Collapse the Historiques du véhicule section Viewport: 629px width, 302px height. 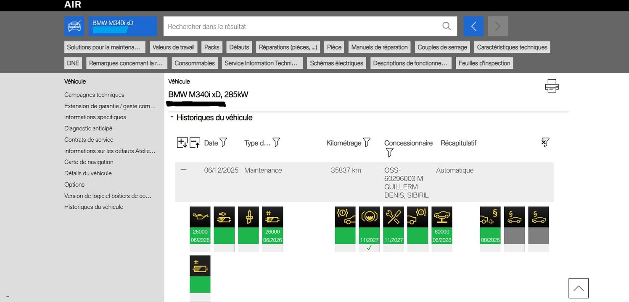172,117
